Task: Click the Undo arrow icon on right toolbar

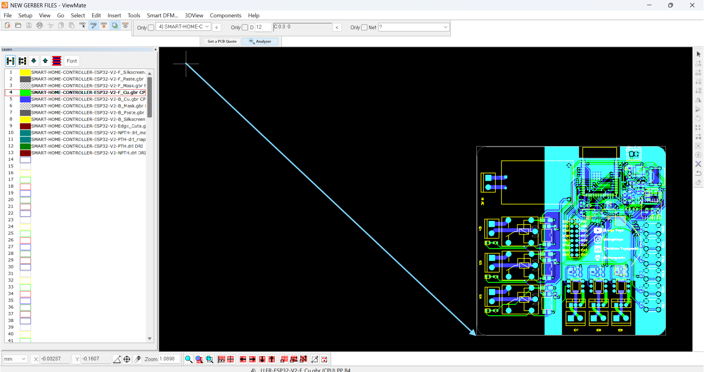Action: (x=698, y=173)
